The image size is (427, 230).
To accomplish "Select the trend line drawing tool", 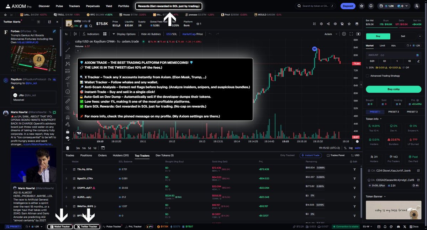I will tap(68, 50).
